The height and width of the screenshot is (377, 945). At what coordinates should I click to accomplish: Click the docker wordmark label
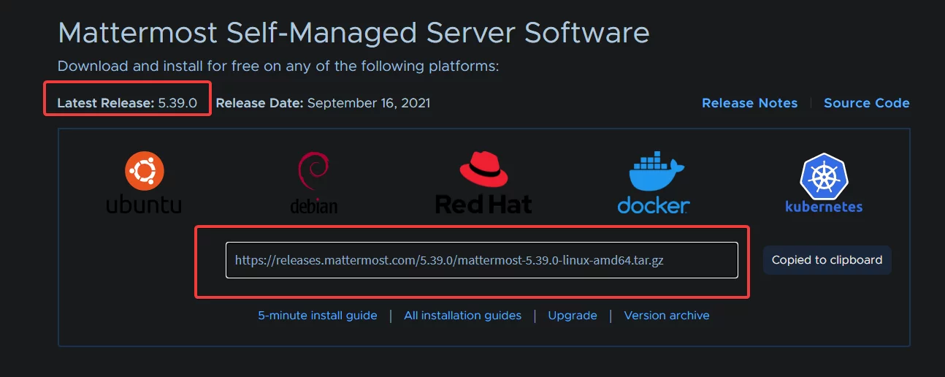653,204
